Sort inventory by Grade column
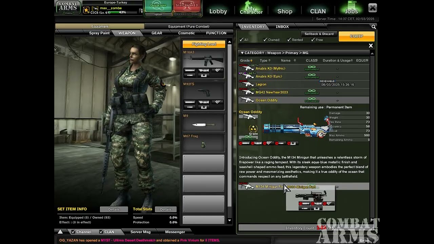This screenshot has height=244, width=434. click(246, 60)
